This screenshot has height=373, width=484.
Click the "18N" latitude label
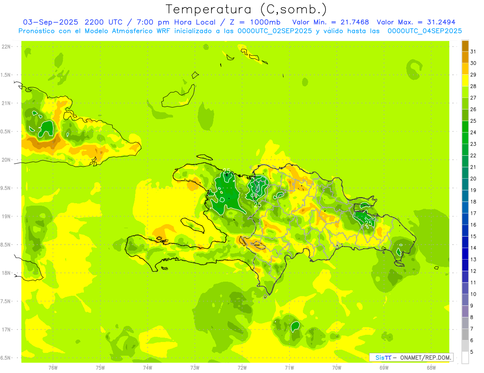6,273
